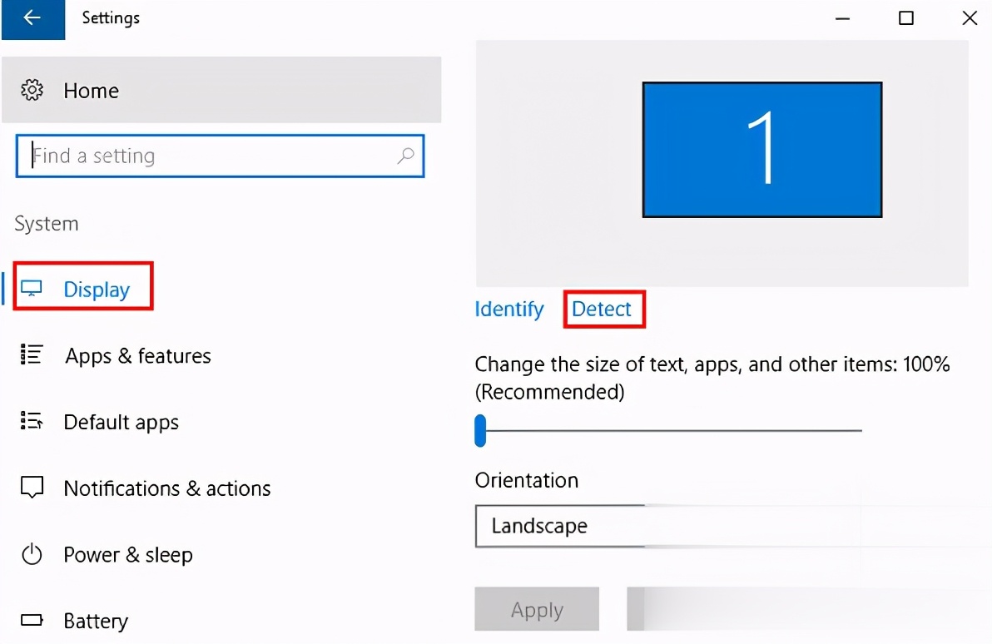This screenshot has width=992, height=644.
Task: Click the text size scaling slider handle
Action: pos(480,430)
